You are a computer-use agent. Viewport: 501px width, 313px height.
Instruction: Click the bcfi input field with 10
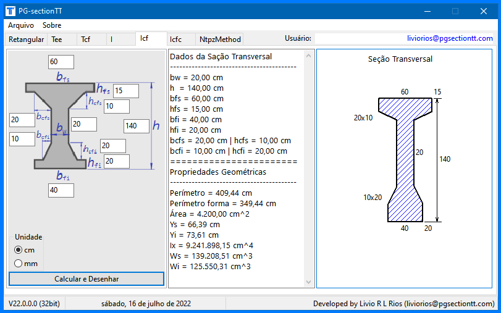click(22, 140)
